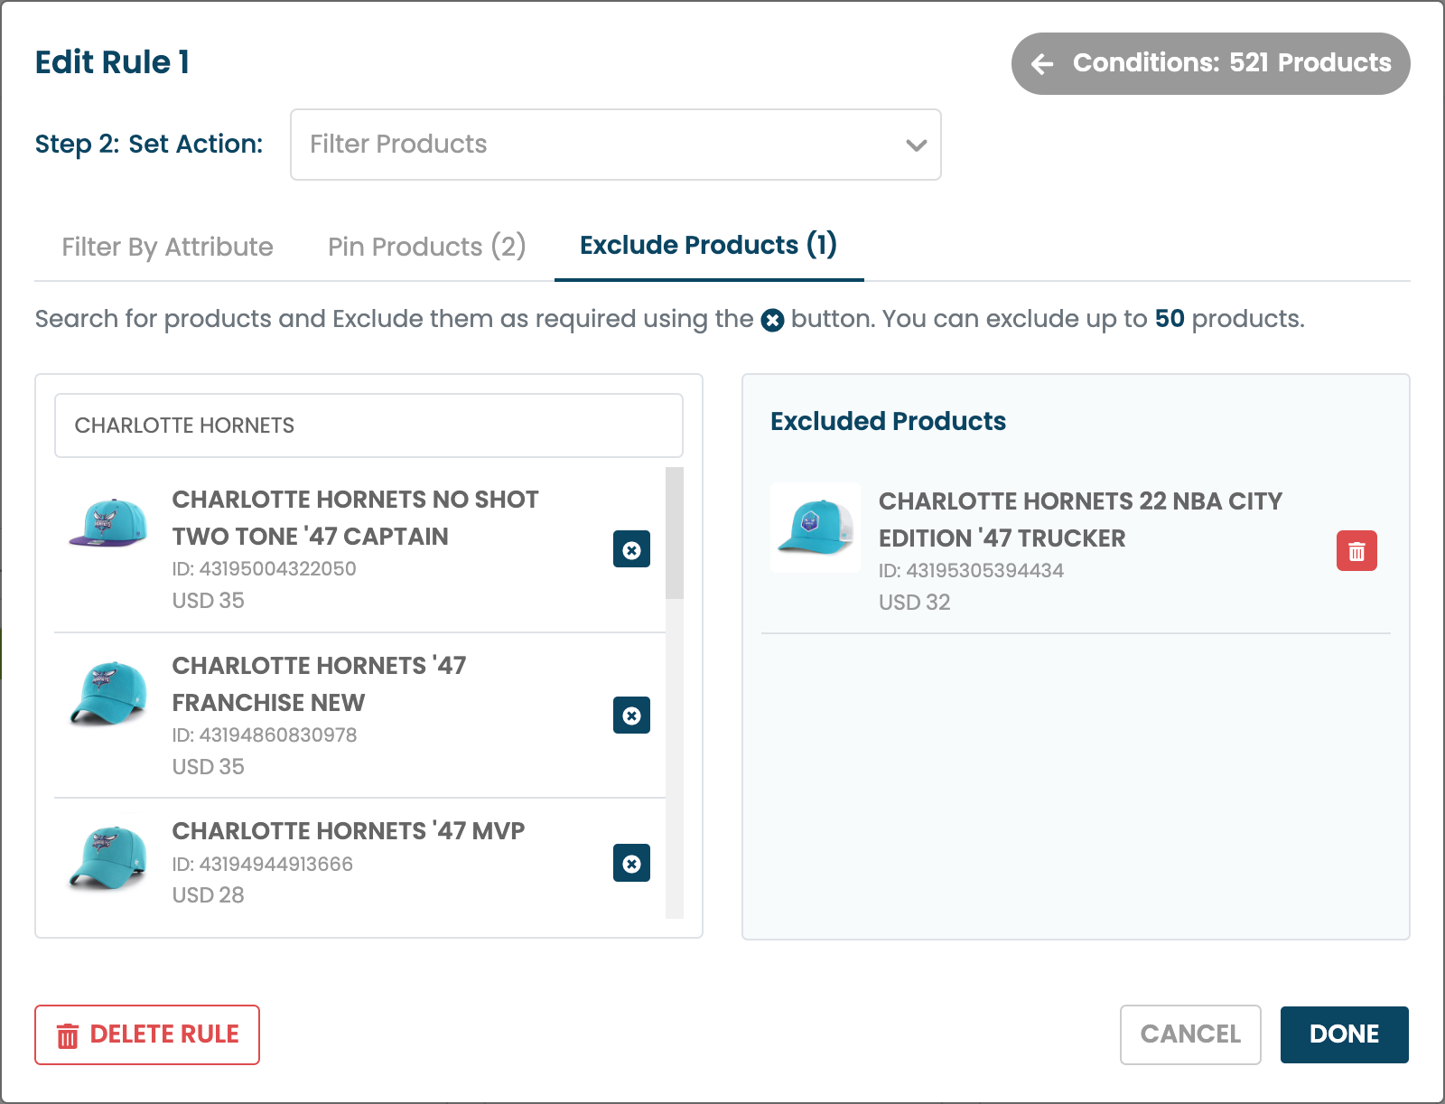Click the USD 28 price
The image size is (1445, 1104).
click(209, 895)
